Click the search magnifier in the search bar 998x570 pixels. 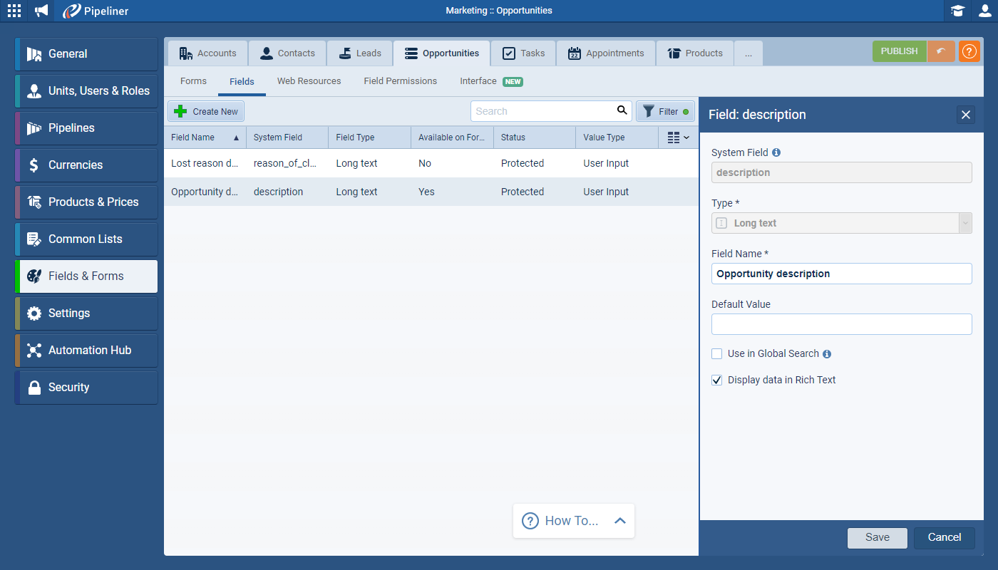click(x=622, y=110)
